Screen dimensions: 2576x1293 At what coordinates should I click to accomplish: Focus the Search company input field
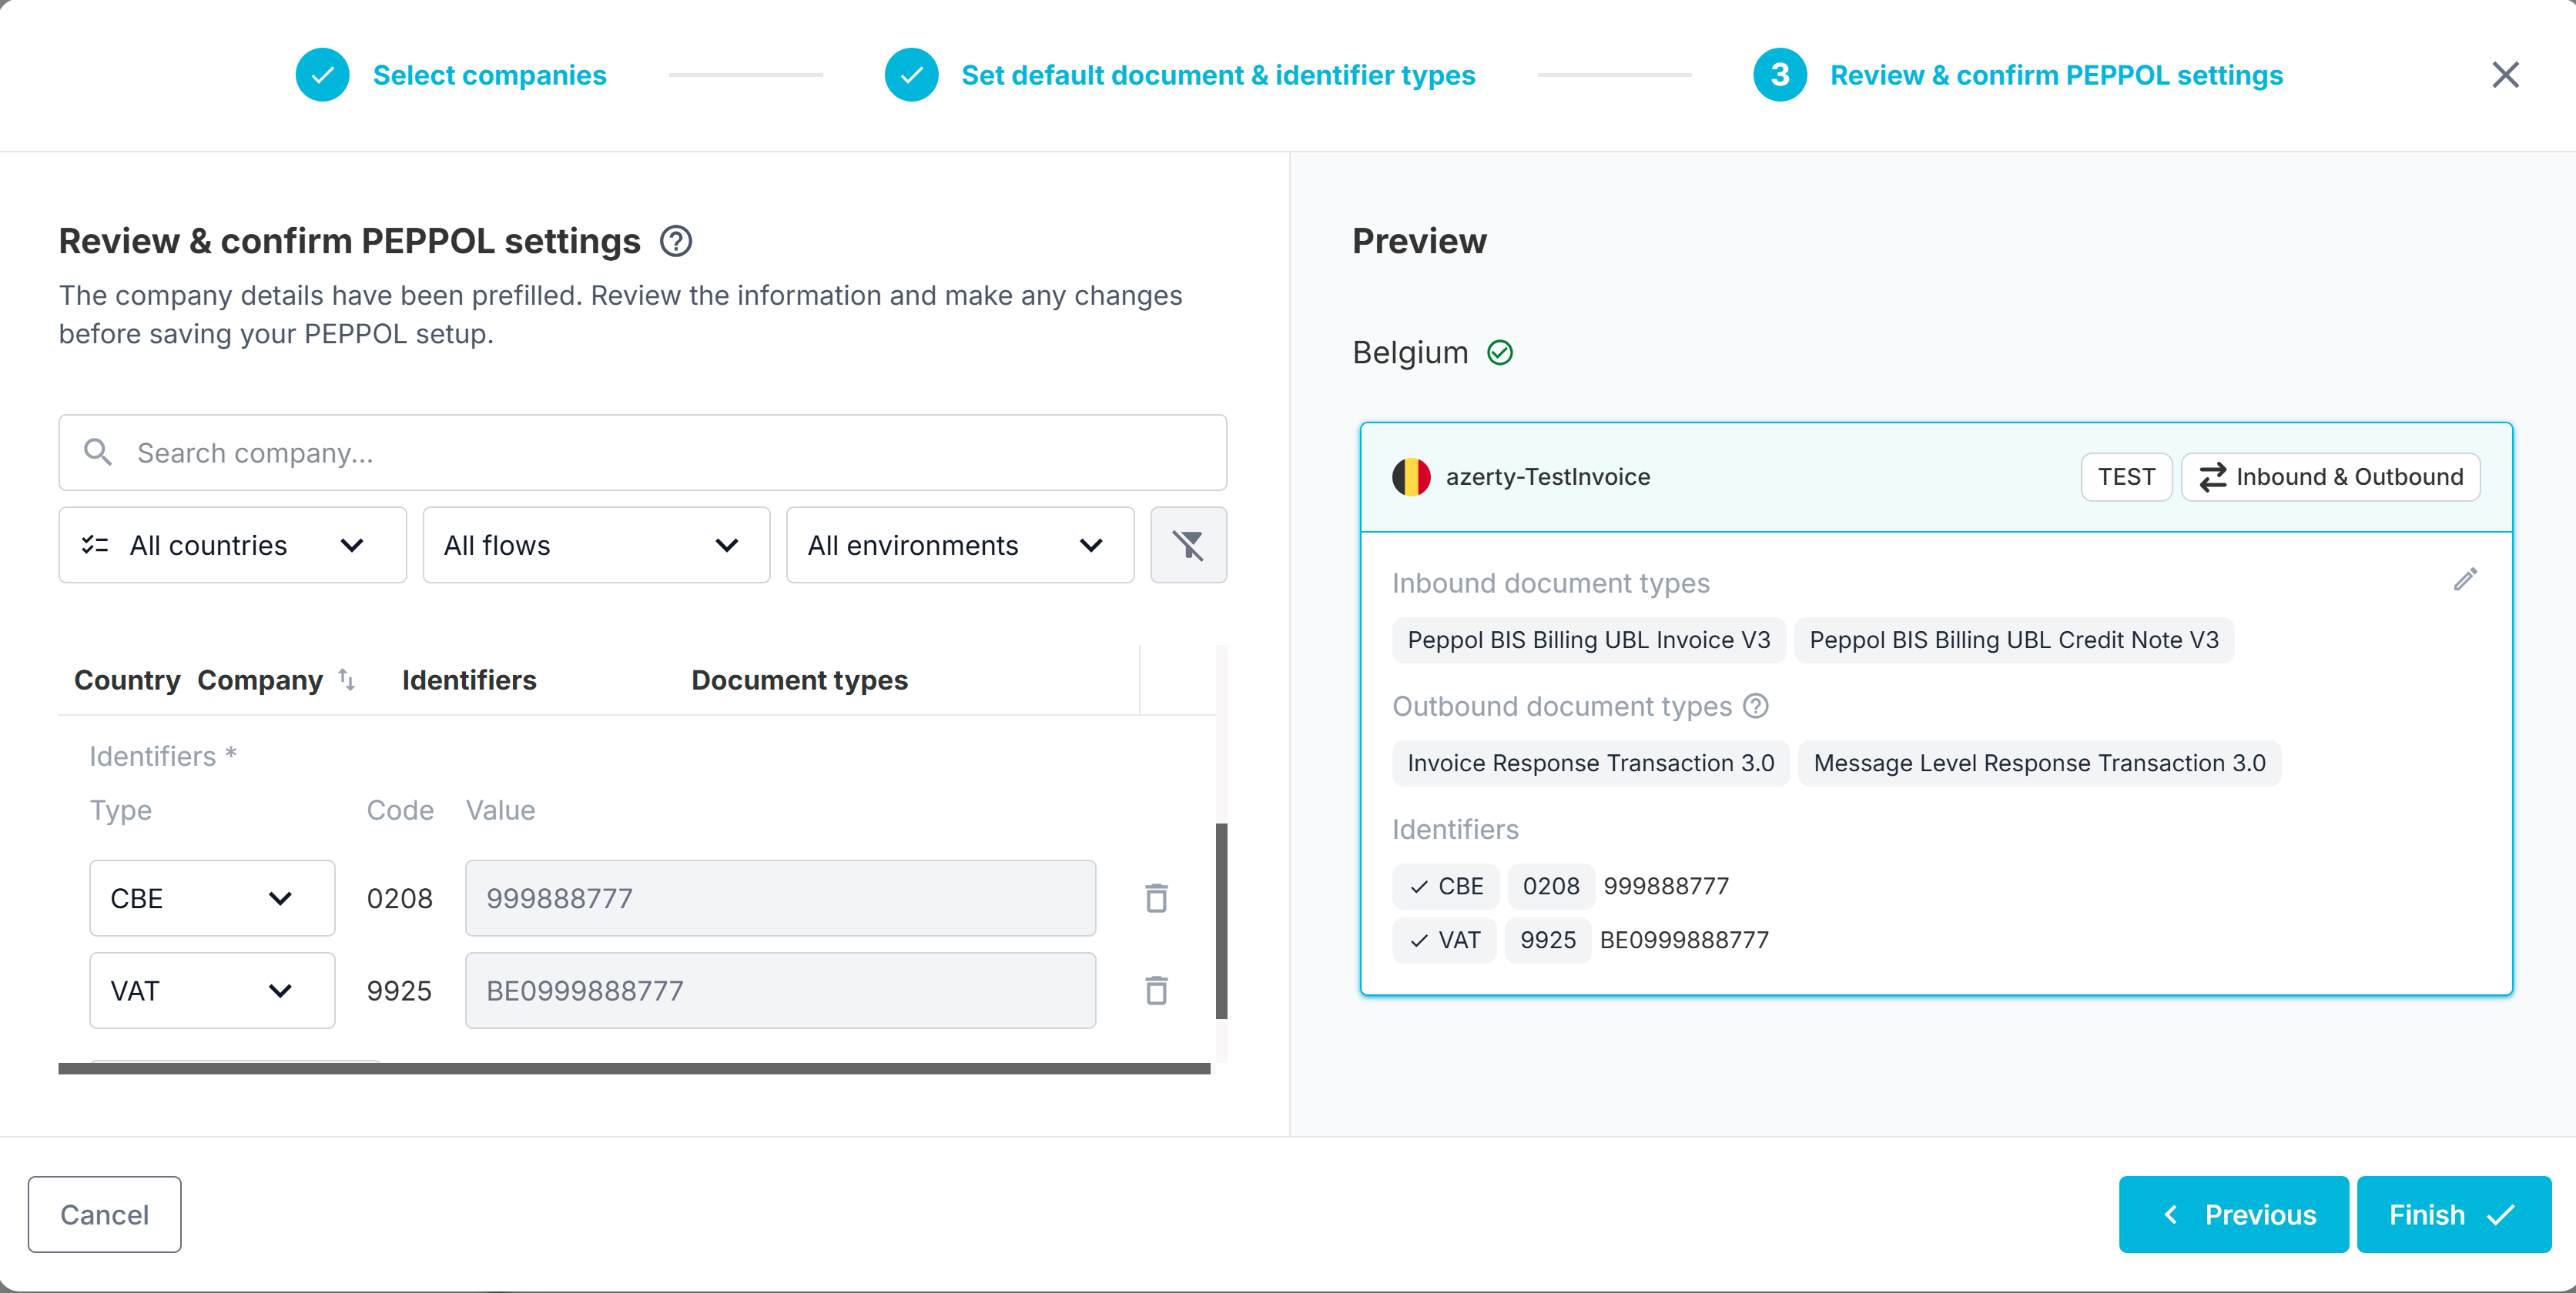coord(642,453)
